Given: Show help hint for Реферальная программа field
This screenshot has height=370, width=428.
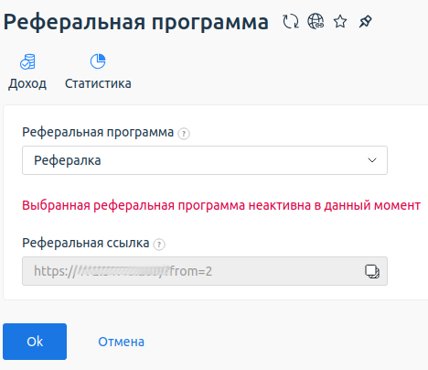Looking at the screenshot, I should pos(184,134).
